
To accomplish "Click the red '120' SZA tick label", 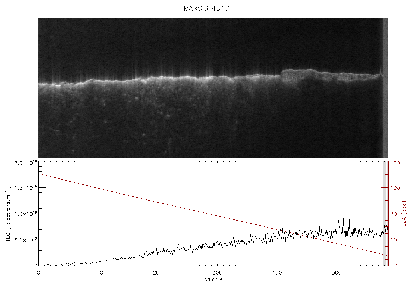I will (x=395, y=163).
